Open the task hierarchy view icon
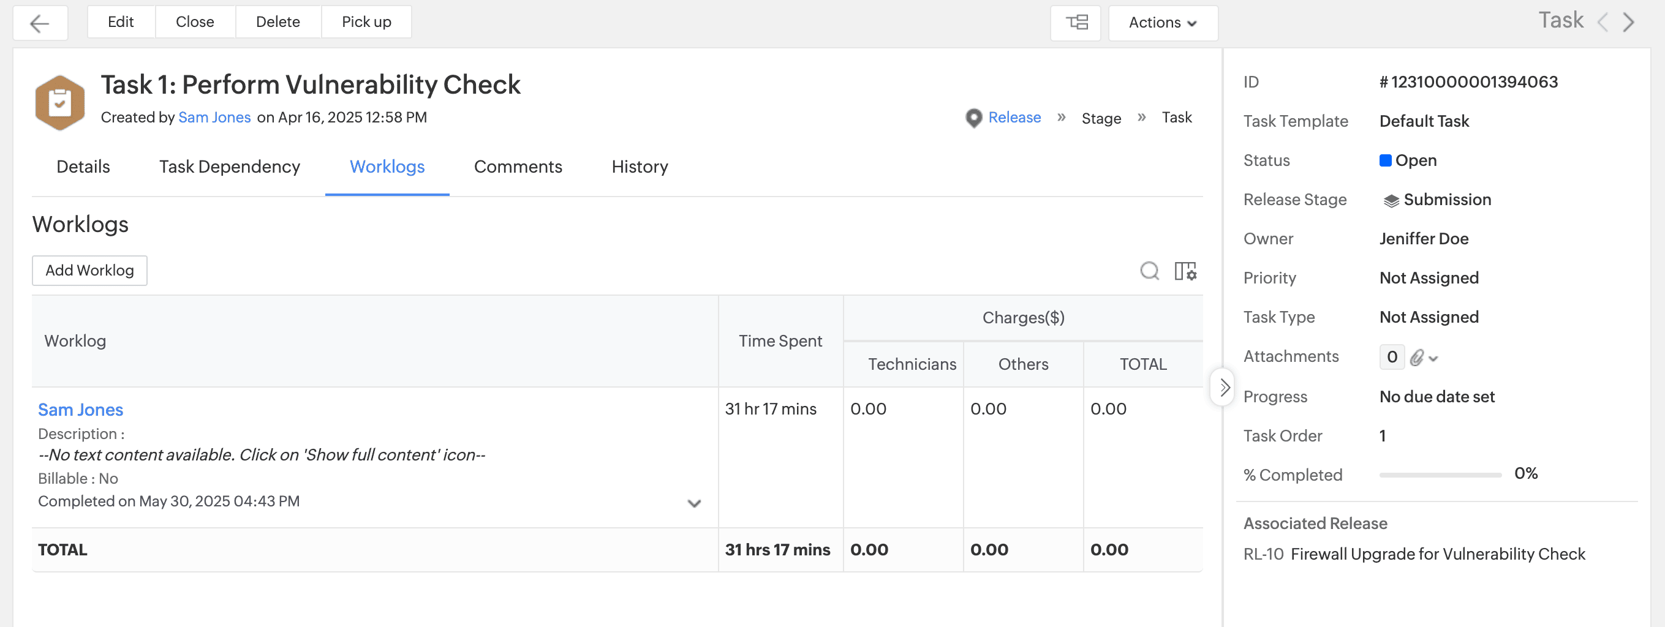1665x627 pixels. pos(1076,23)
